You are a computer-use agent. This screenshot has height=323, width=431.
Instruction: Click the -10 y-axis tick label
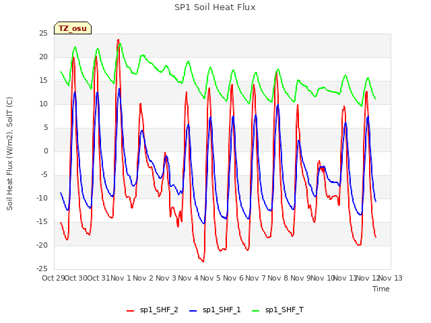click(42, 198)
